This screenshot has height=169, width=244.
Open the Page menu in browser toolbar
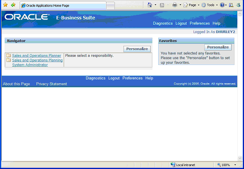point(191,5)
